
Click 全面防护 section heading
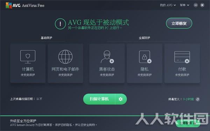pyautogui.click(x=144, y=38)
